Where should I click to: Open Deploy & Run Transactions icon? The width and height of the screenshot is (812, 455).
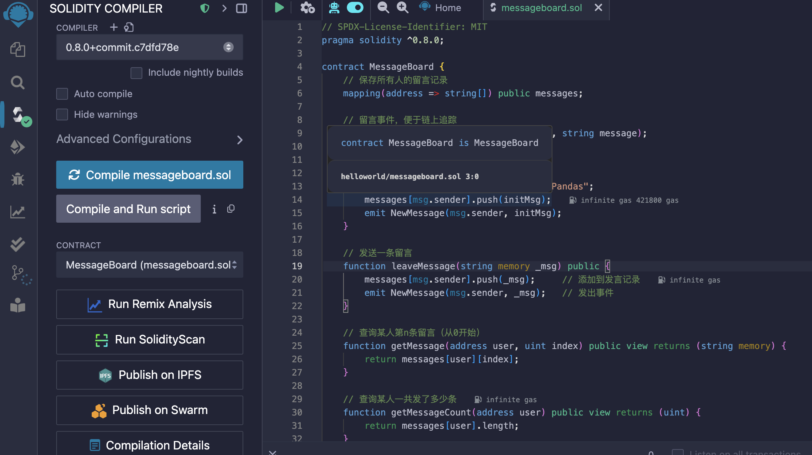click(x=18, y=147)
